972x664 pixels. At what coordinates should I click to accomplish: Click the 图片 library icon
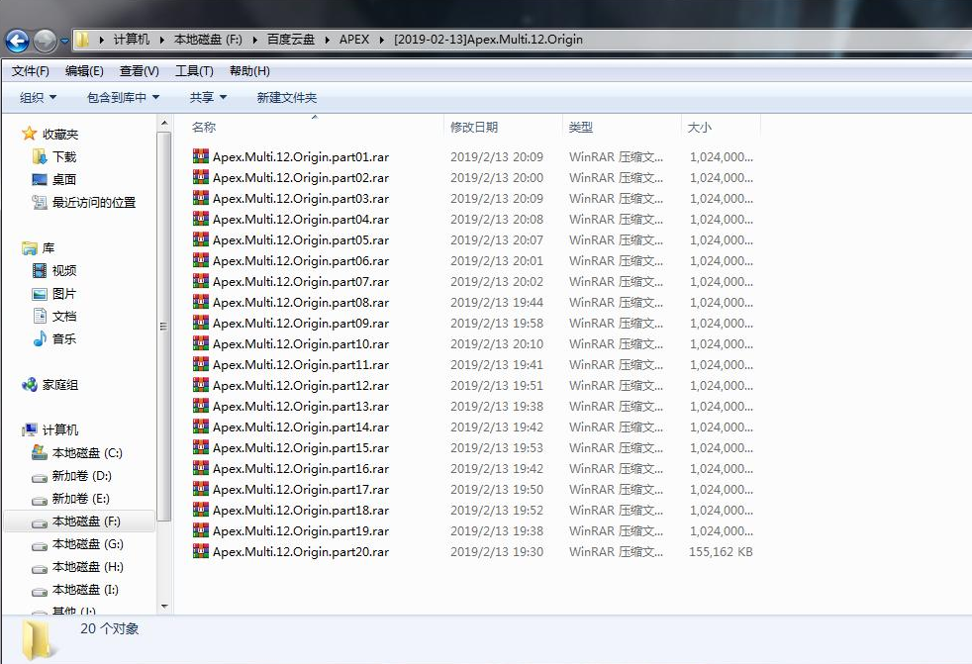coord(39,293)
